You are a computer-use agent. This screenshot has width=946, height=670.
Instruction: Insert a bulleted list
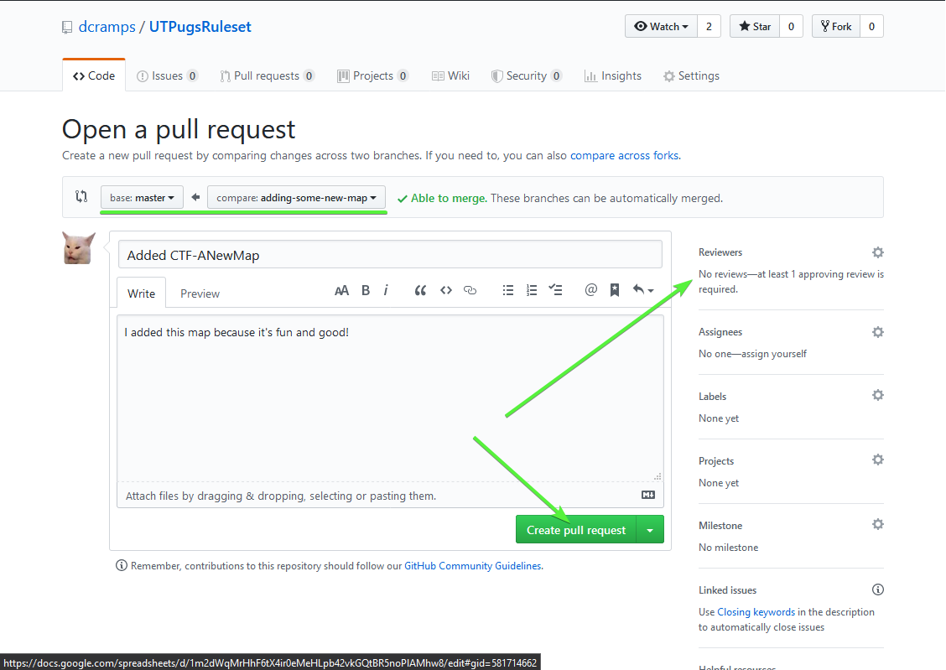tap(508, 291)
